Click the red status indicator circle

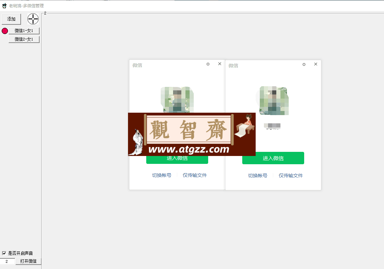tap(5, 31)
